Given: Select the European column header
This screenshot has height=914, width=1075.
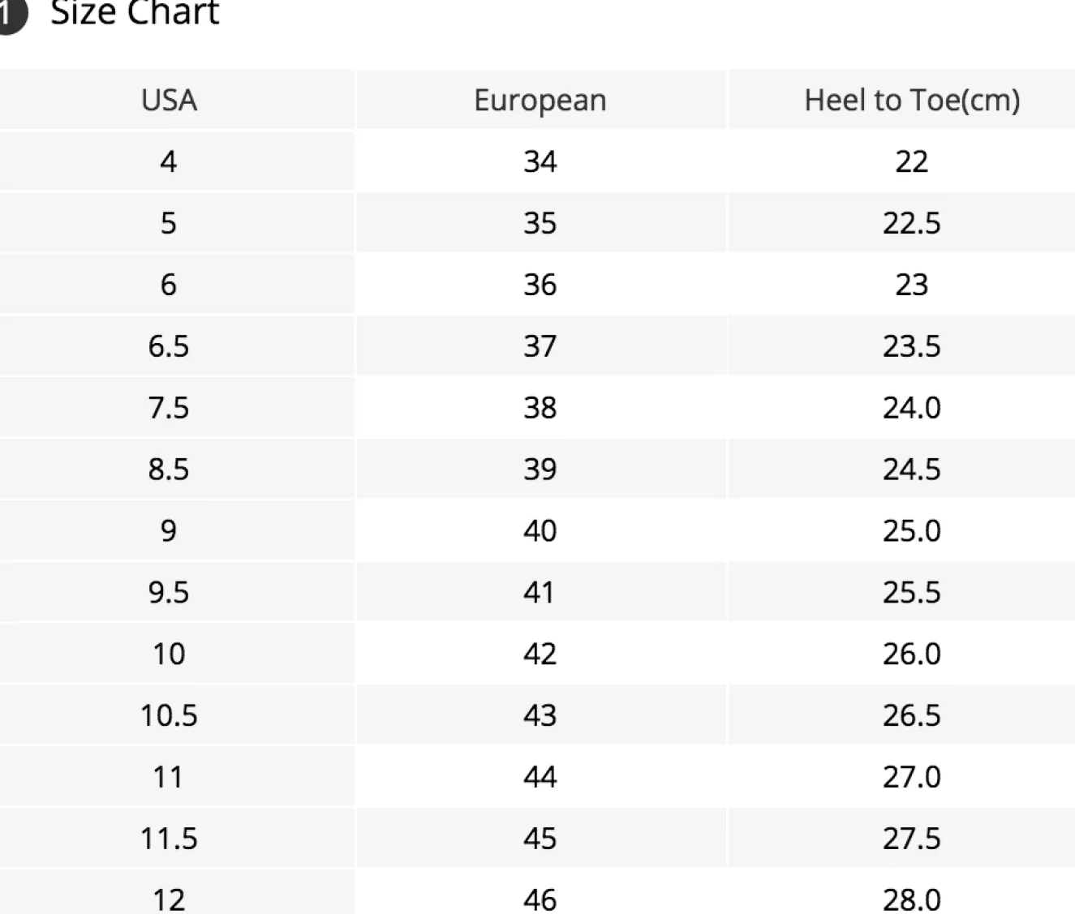Looking at the screenshot, I should 540,101.
